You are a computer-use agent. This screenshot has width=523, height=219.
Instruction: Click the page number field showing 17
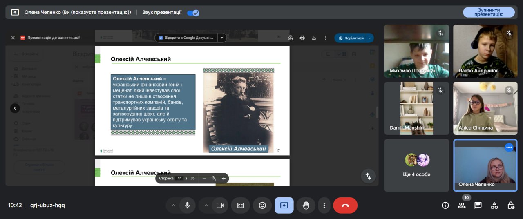[x=179, y=179]
